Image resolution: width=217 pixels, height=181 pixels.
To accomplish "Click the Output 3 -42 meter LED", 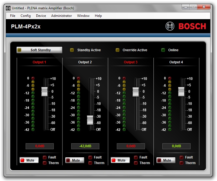I will click(x=124, y=129).
